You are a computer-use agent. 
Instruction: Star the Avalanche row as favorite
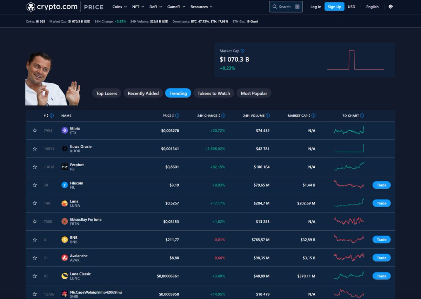35,258
